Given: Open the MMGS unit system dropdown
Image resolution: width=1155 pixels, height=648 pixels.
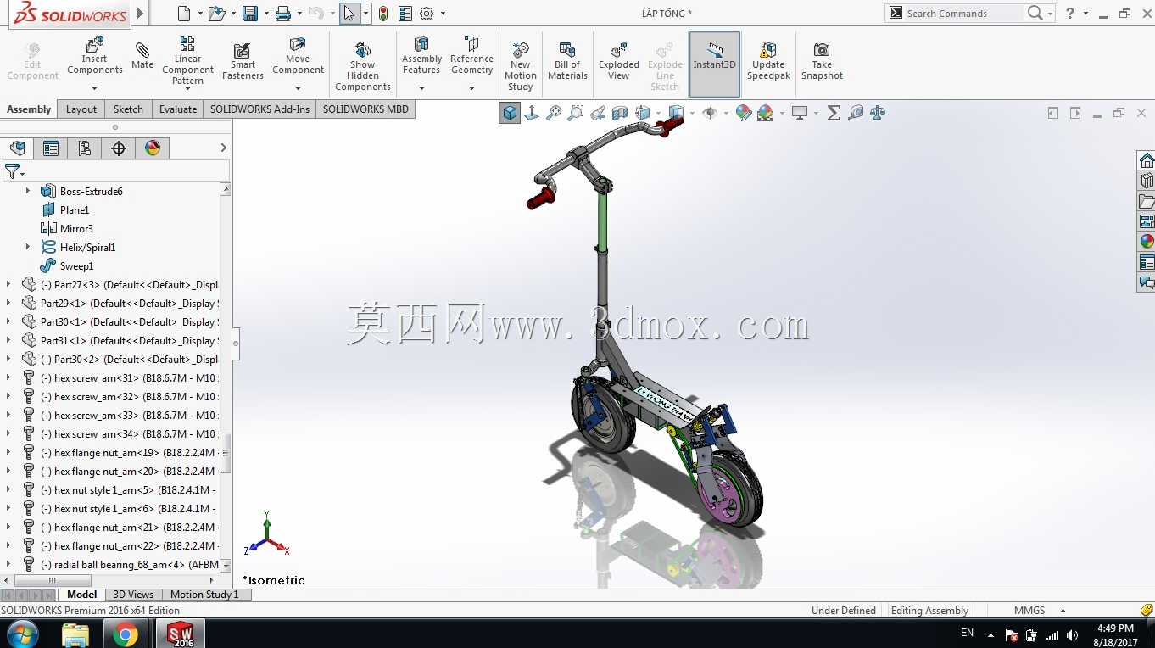Looking at the screenshot, I should [1063, 611].
